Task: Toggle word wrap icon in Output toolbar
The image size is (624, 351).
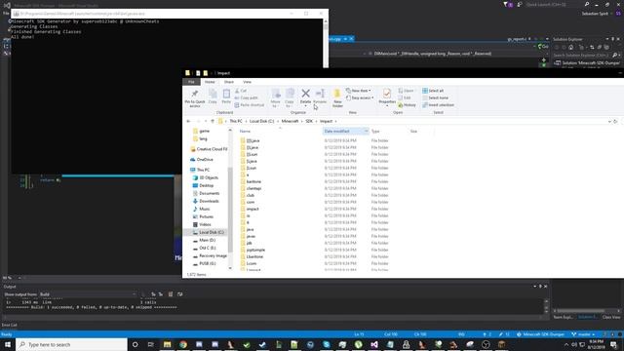Action: coord(179,294)
